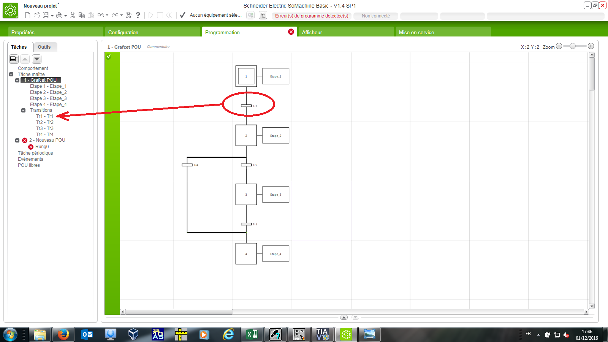Viewport: 608px width, 342px height.
Task: Compile program with the checkmark icon
Action: [182, 15]
